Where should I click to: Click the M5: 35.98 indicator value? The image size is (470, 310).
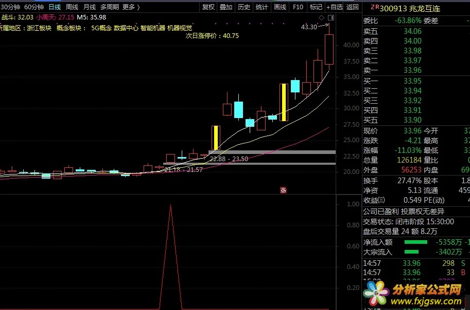(x=92, y=17)
